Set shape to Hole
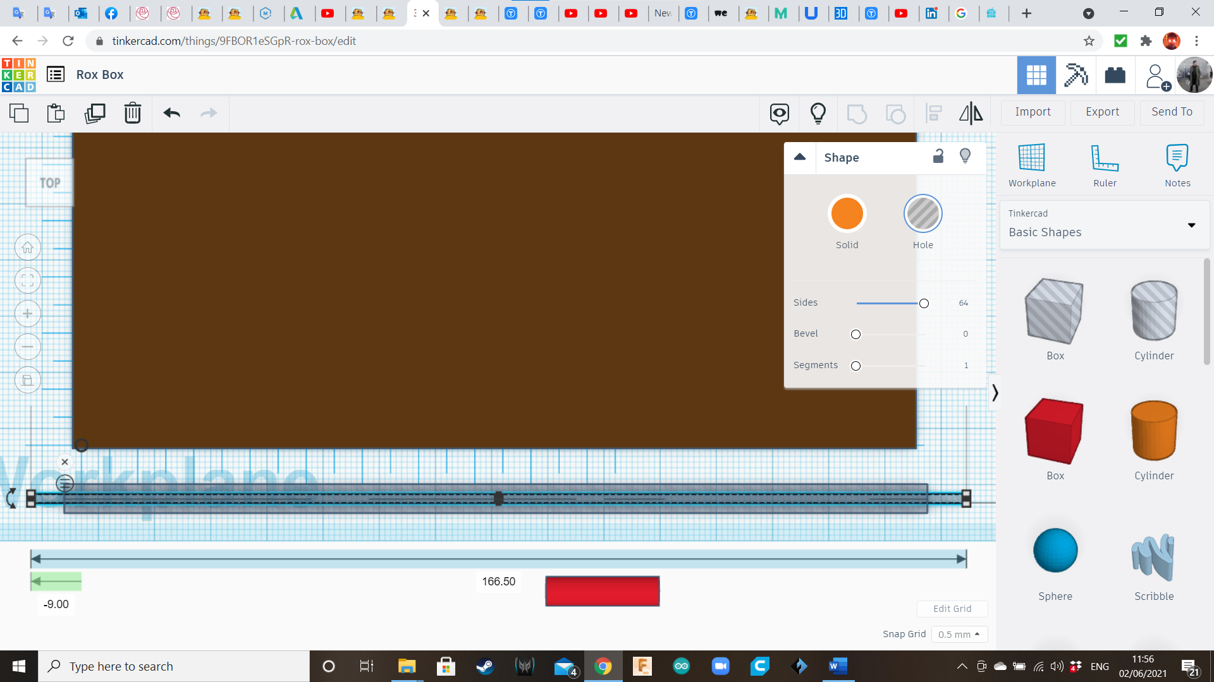 tap(923, 213)
